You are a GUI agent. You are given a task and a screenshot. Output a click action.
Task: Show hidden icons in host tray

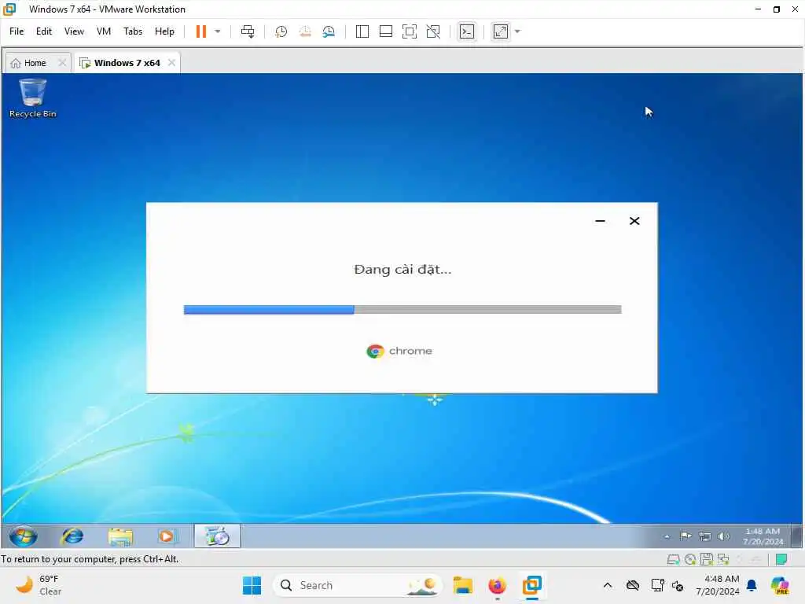pyautogui.click(x=608, y=585)
